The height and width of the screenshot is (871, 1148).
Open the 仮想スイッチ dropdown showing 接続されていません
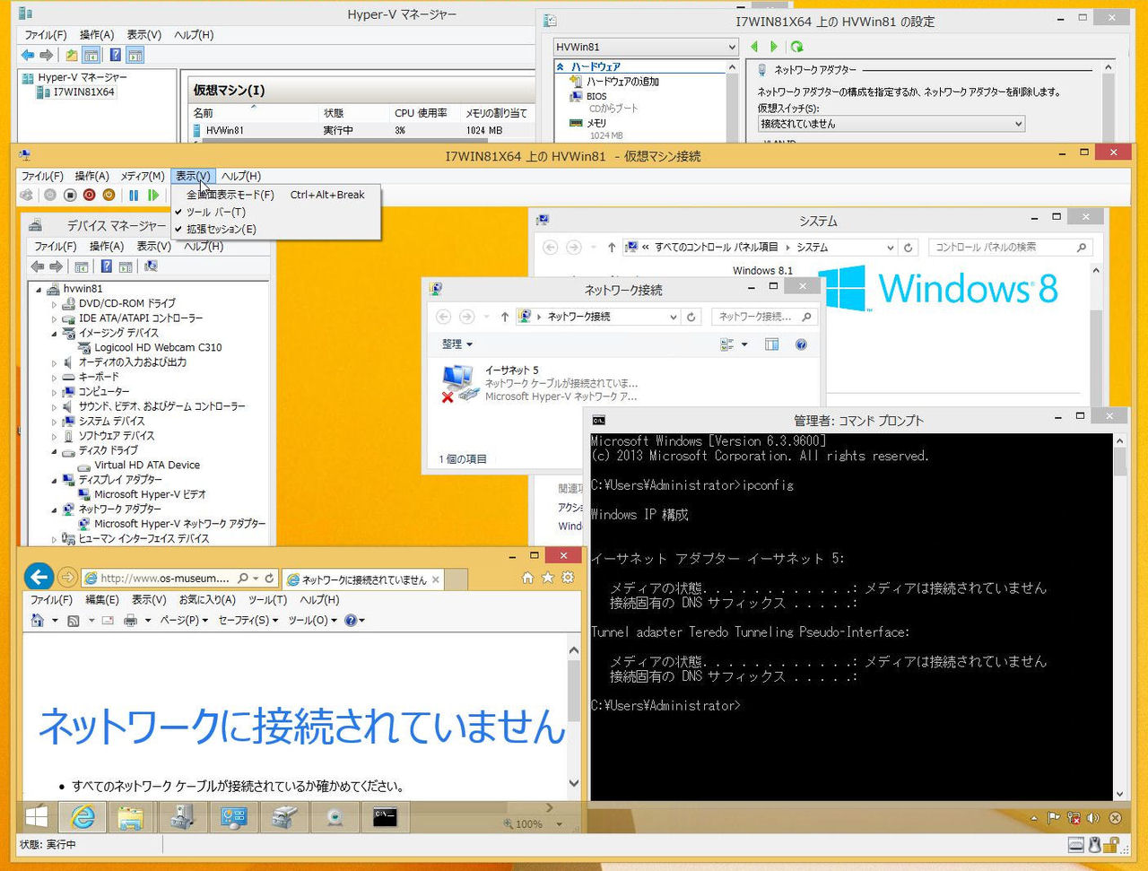(891, 124)
